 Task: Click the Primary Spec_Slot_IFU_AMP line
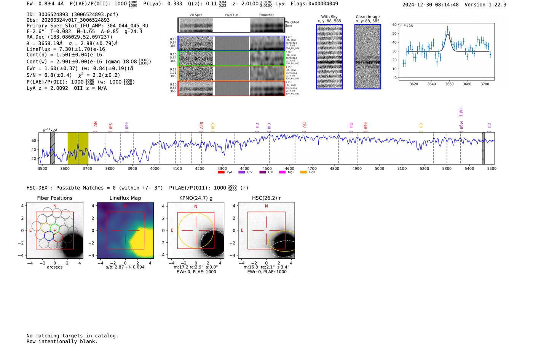(88, 26)
